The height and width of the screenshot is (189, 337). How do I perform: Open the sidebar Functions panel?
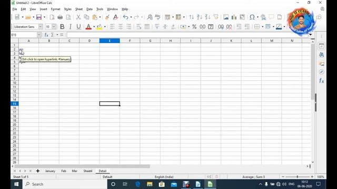tap(322, 81)
